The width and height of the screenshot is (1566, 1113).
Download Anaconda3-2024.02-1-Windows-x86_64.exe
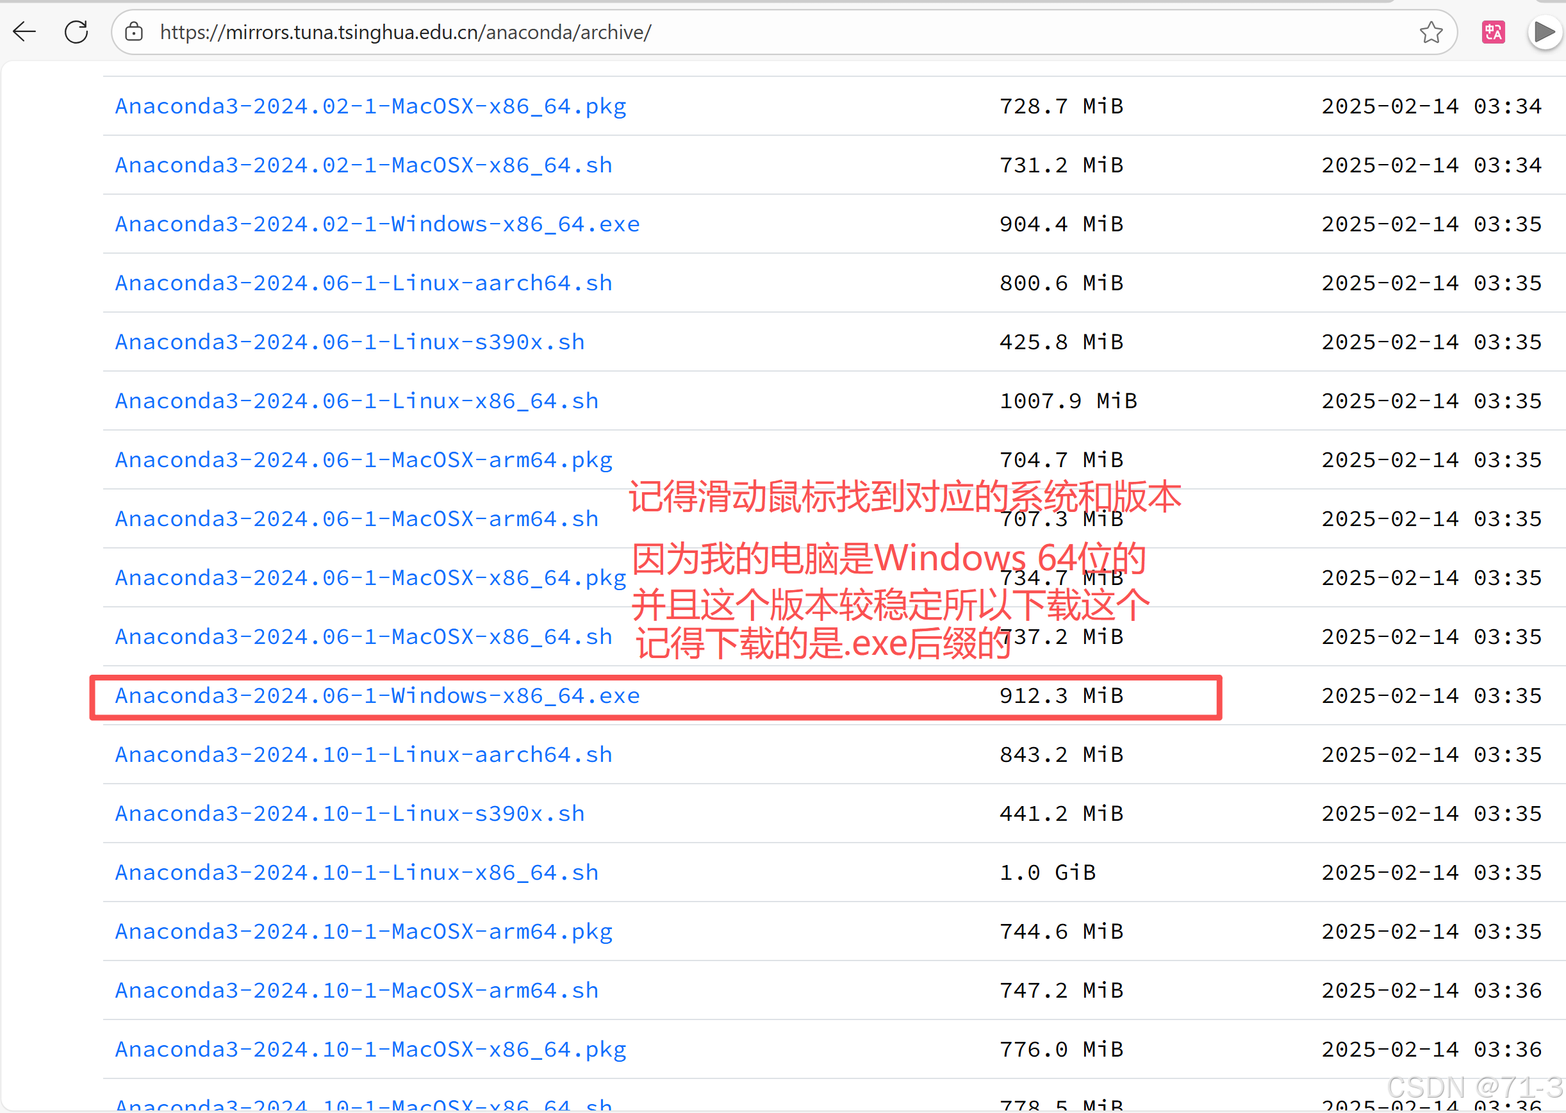coord(377,224)
